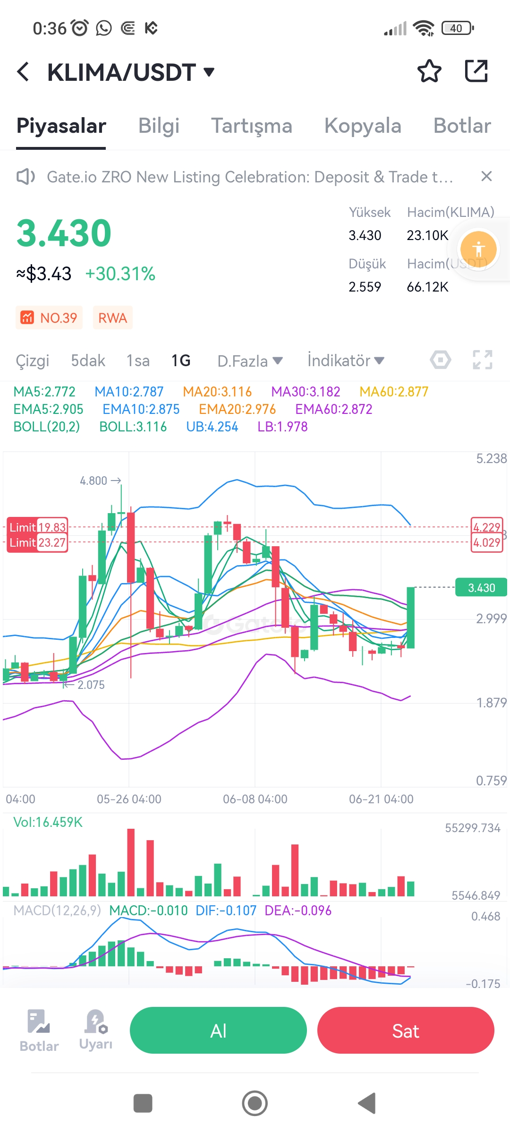Open the Botlar top tab
This screenshot has height=1134, width=510.
click(462, 126)
